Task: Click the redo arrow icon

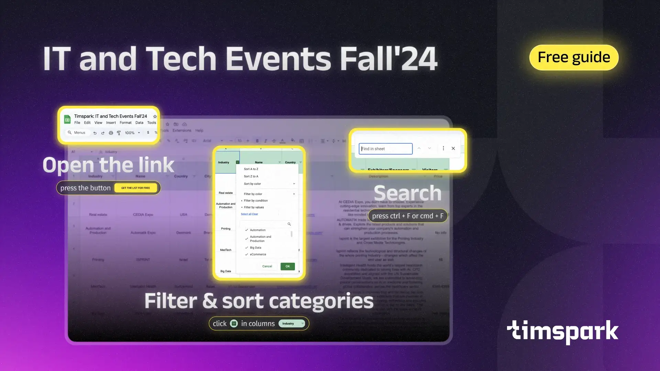Action: pyautogui.click(x=102, y=132)
